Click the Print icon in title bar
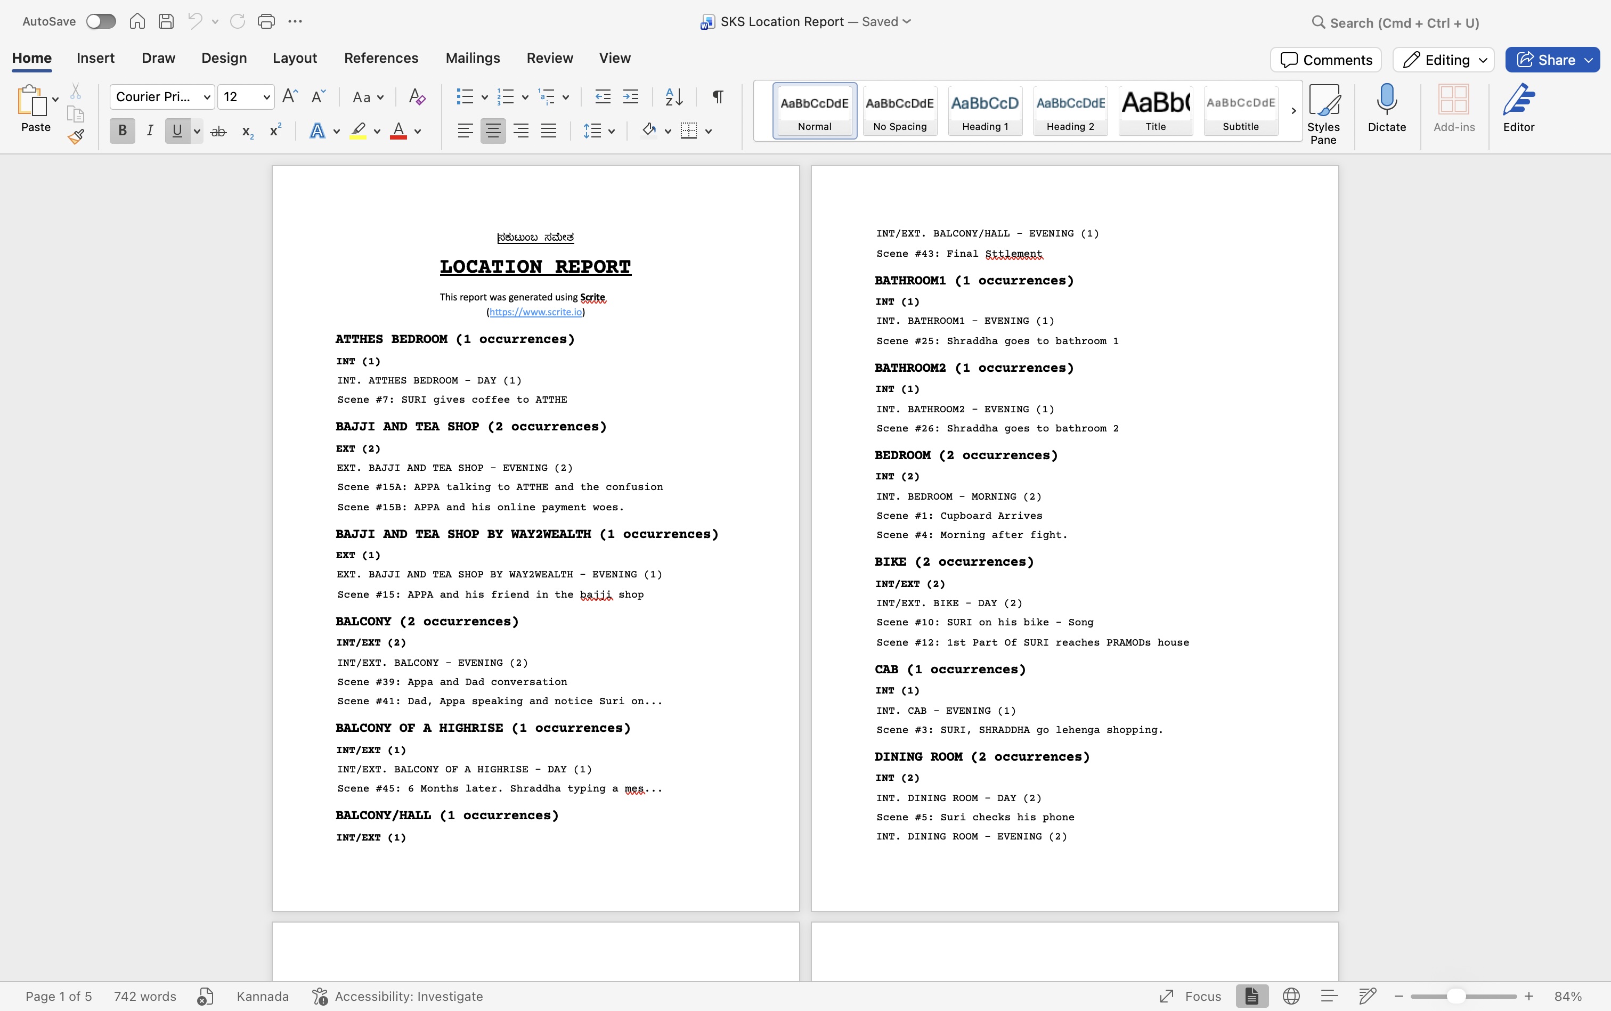Image resolution: width=1611 pixels, height=1011 pixels. point(266,21)
